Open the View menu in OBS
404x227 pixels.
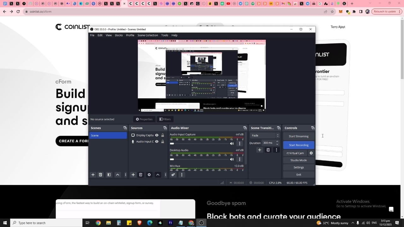click(x=109, y=35)
